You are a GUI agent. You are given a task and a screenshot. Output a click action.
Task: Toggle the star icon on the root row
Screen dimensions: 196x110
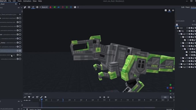(189, 28)
